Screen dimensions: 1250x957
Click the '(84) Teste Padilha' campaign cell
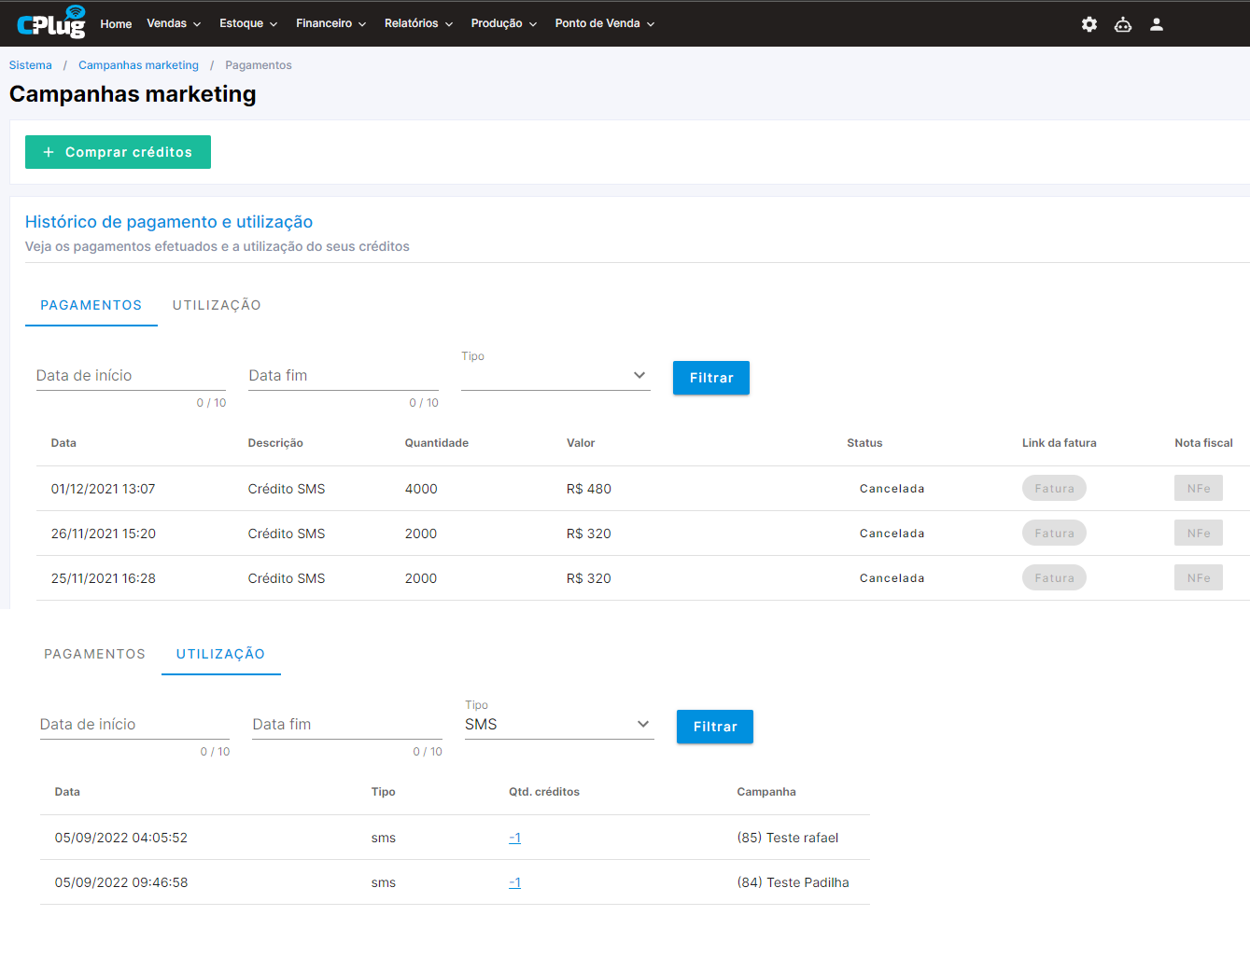(x=794, y=882)
